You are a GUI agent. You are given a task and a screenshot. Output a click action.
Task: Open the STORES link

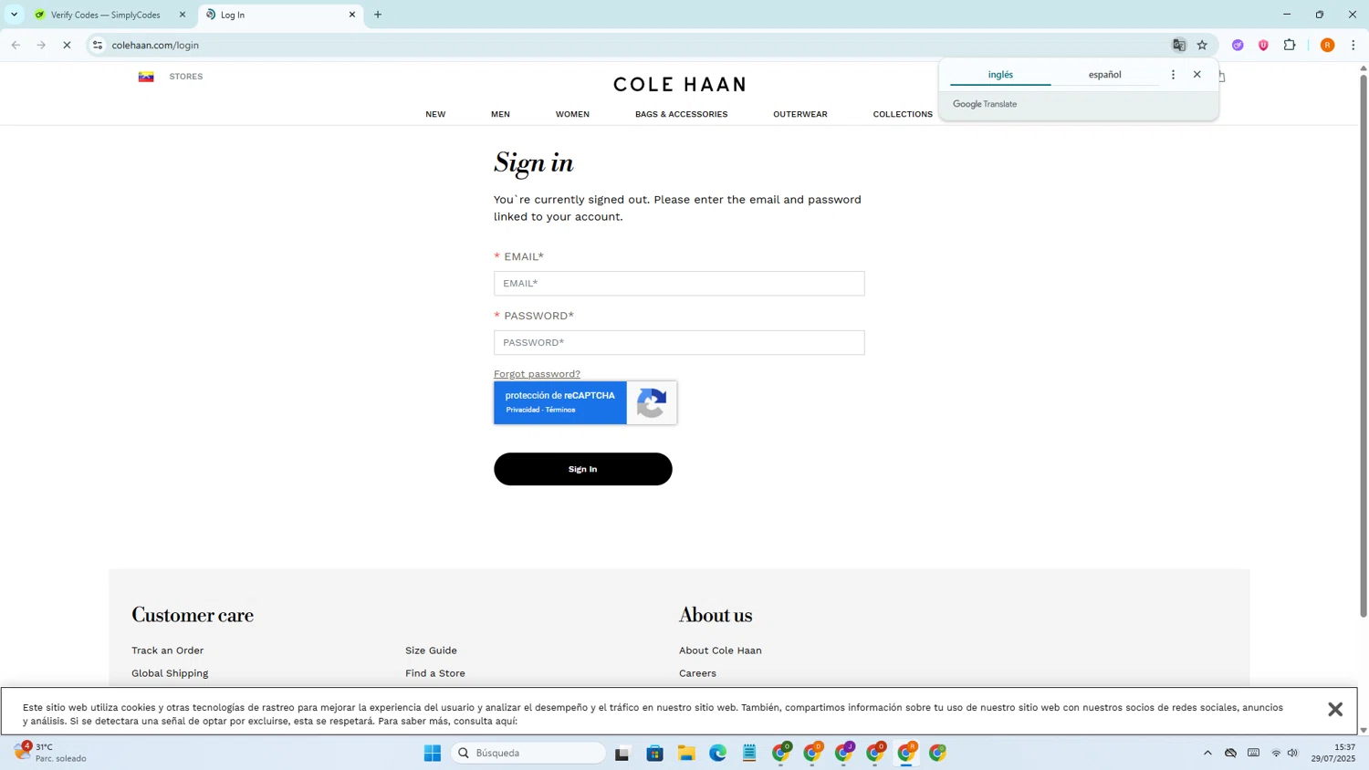tap(186, 77)
